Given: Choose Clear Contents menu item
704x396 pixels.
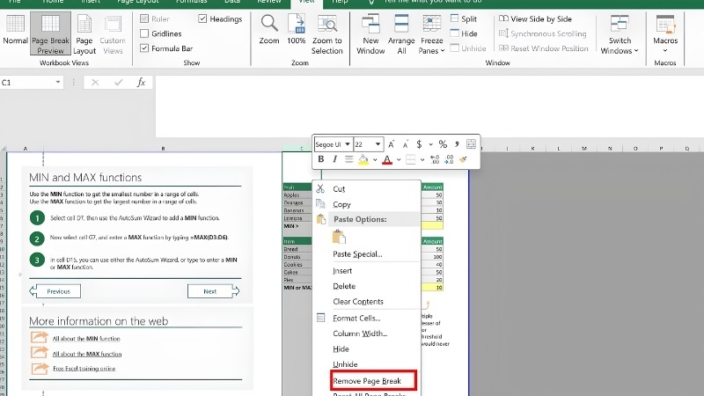Looking at the screenshot, I should pos(367,301).
